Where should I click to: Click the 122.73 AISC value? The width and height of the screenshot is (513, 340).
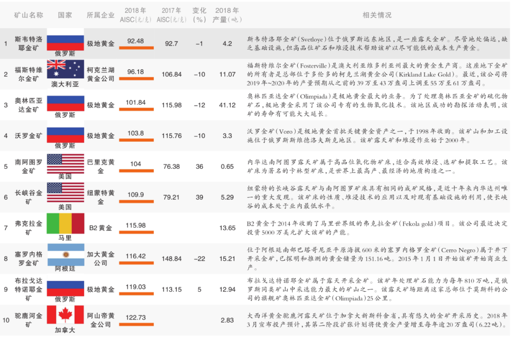coord(135,317)
